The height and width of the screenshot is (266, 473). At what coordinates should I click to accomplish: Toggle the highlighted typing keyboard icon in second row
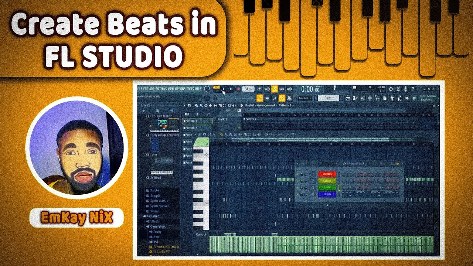[260, 98]
